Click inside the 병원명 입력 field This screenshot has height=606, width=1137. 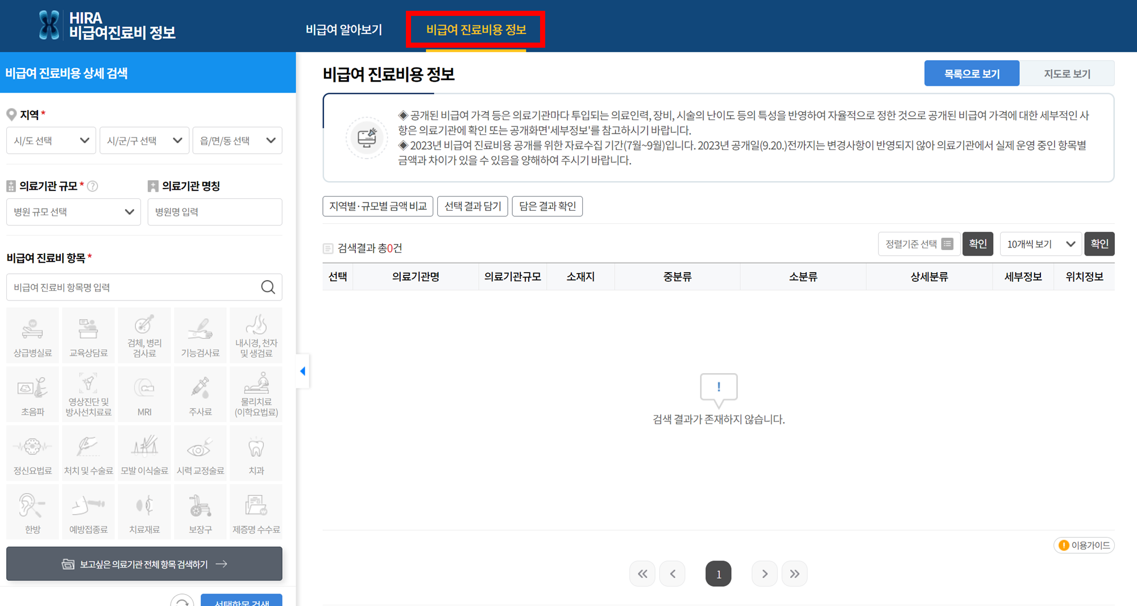[x=214, y=211]
